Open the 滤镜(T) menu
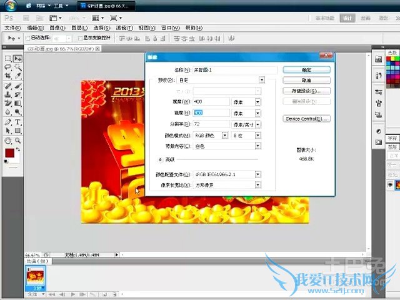400x300 pixels. (124, 27)
